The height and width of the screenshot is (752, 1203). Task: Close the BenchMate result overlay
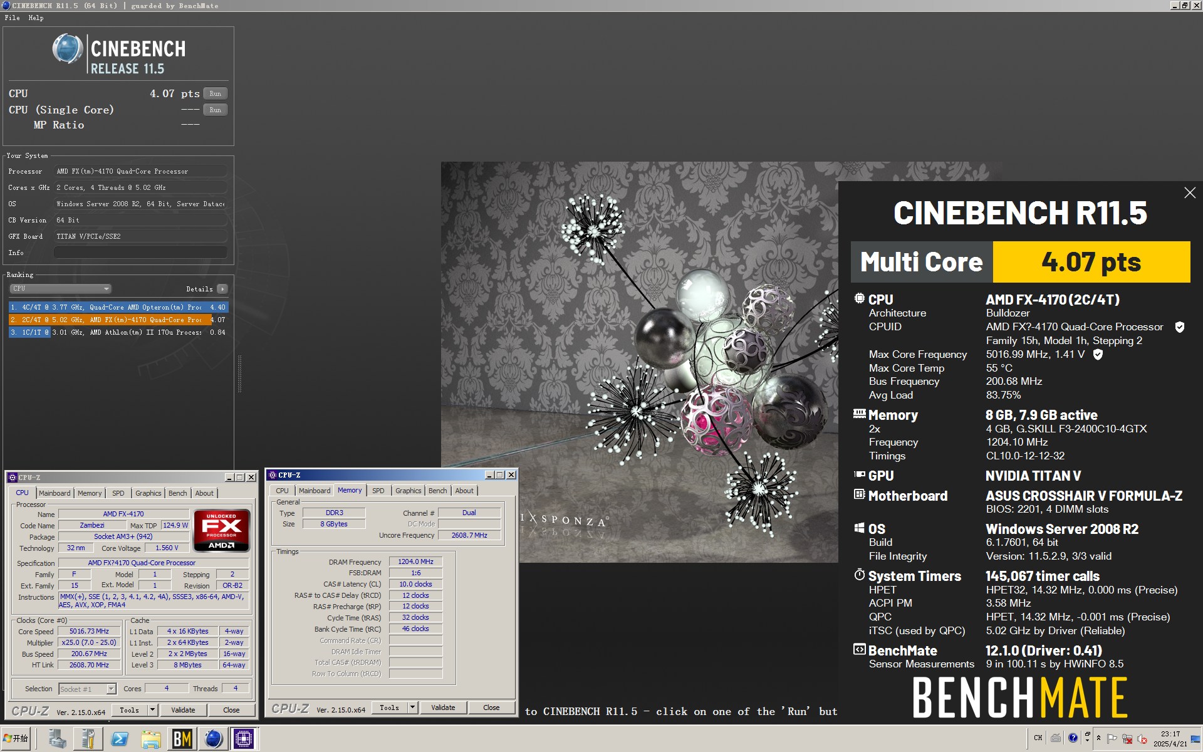click(1189, 193)
